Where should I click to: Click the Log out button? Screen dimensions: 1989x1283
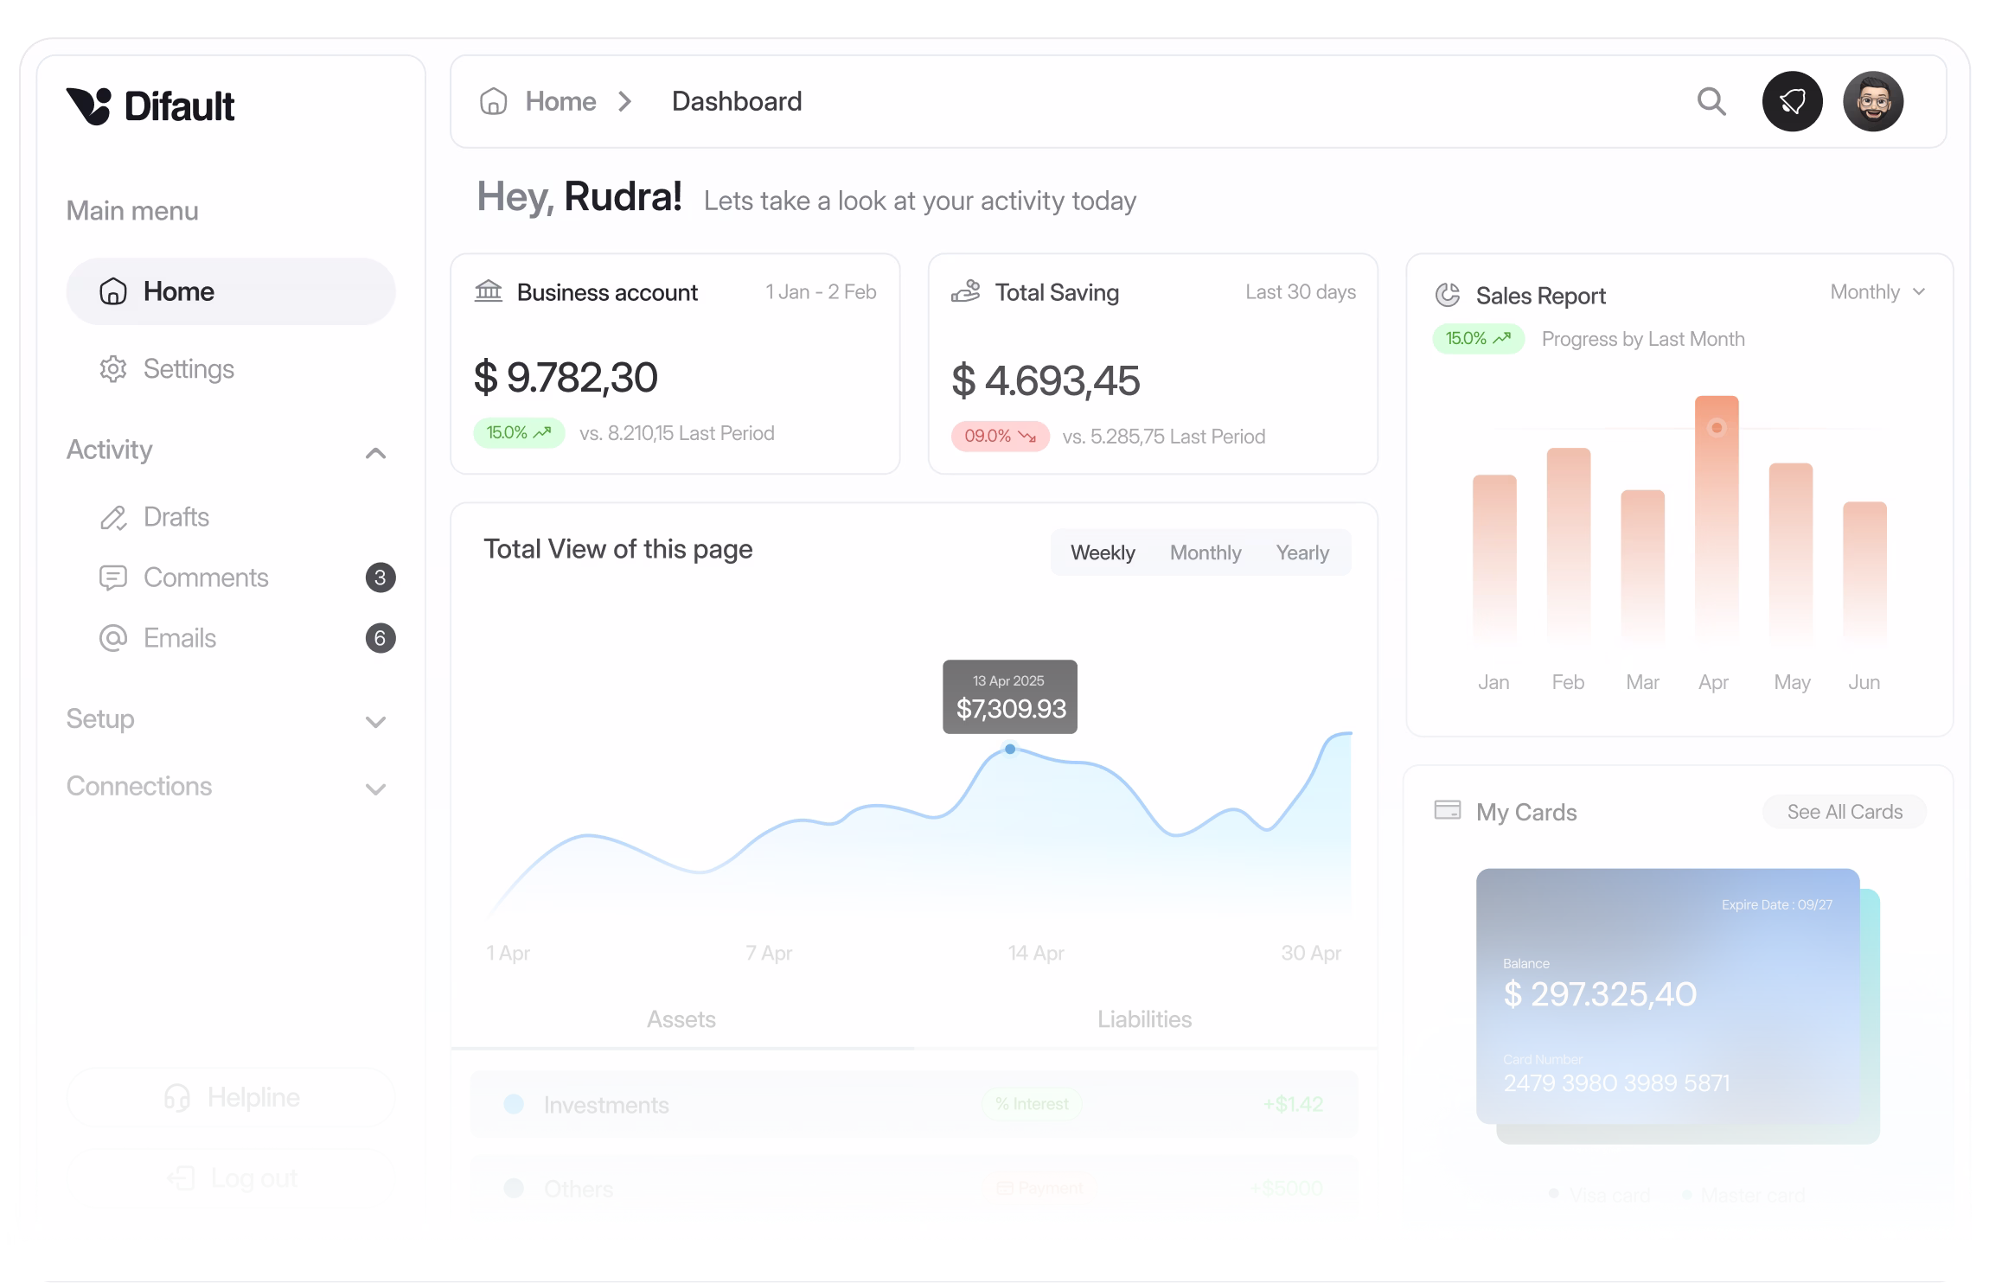pos(231,1178)
